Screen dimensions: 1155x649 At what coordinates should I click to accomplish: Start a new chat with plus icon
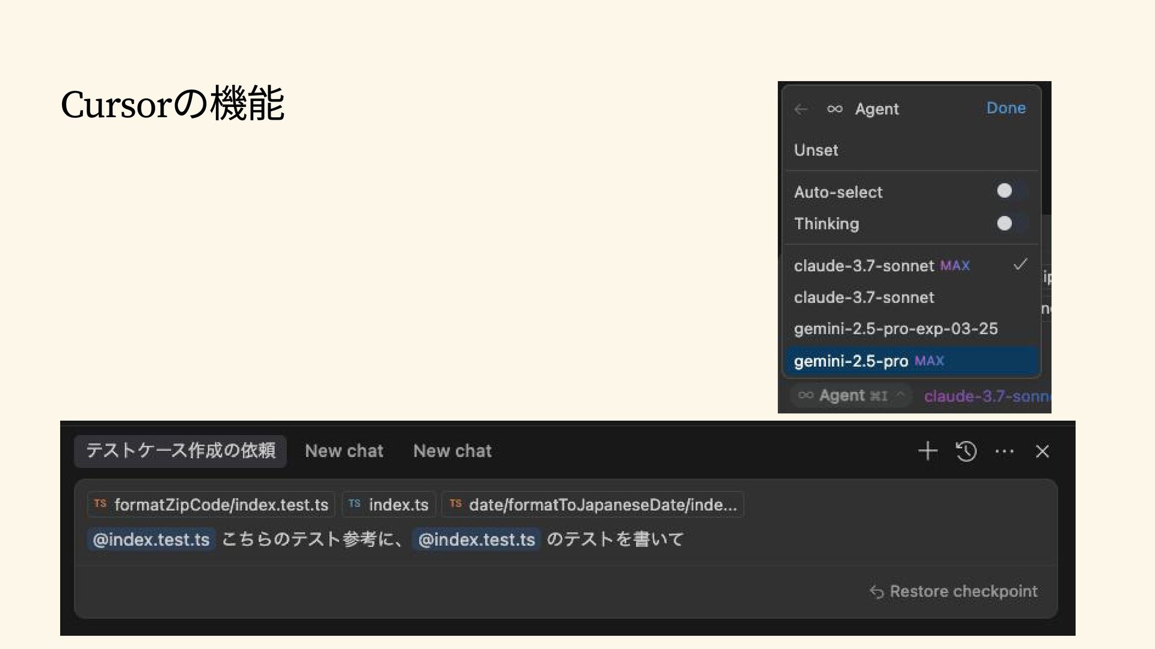tap(928, 451)
